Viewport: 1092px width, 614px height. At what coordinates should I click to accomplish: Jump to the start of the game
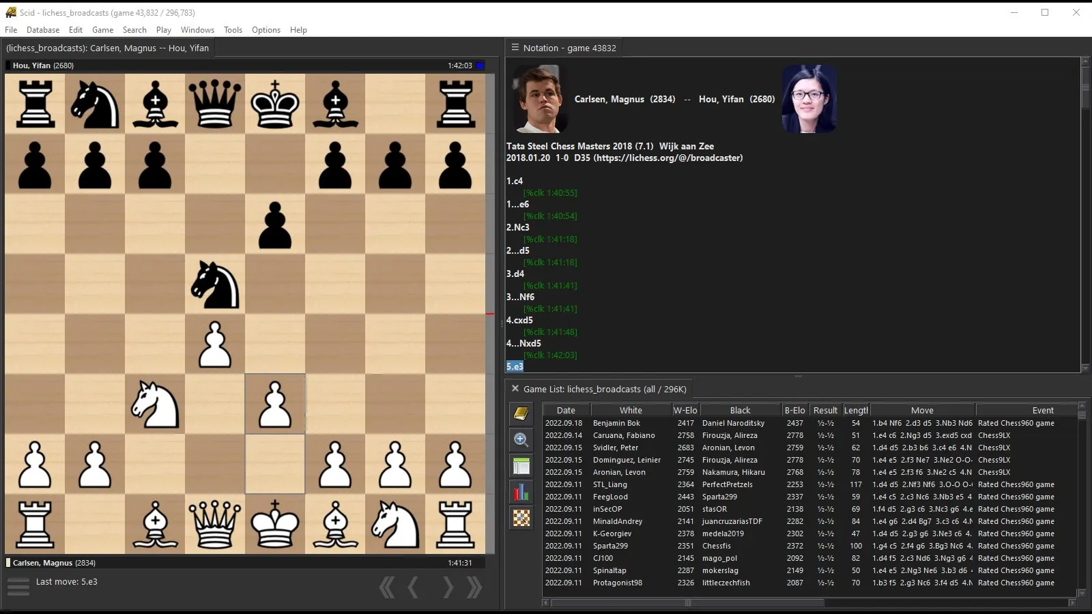(387, 587)
